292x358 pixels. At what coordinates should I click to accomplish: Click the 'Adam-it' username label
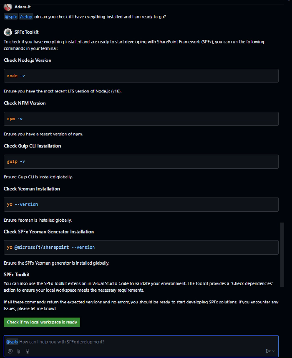tap(23, 7)
